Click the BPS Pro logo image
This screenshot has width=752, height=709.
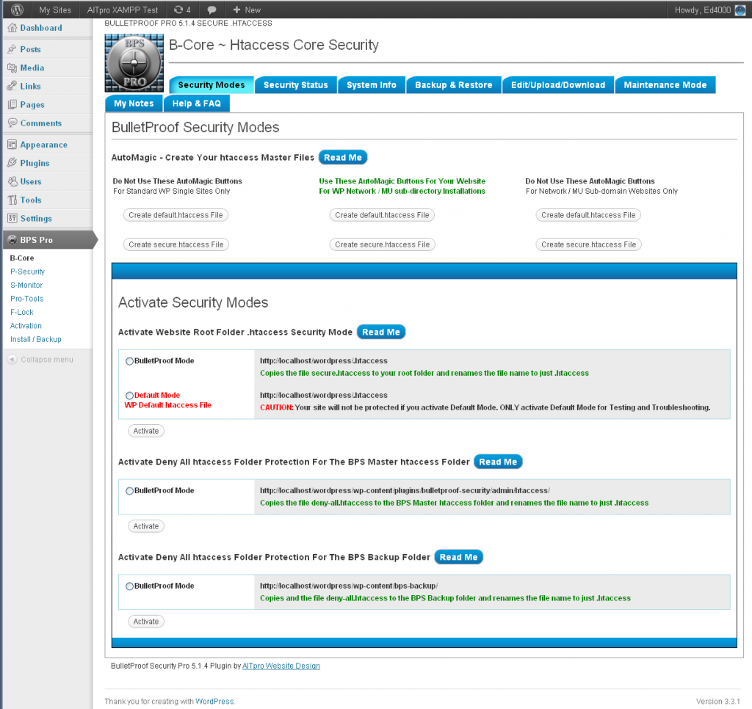(x=134, y=63)
